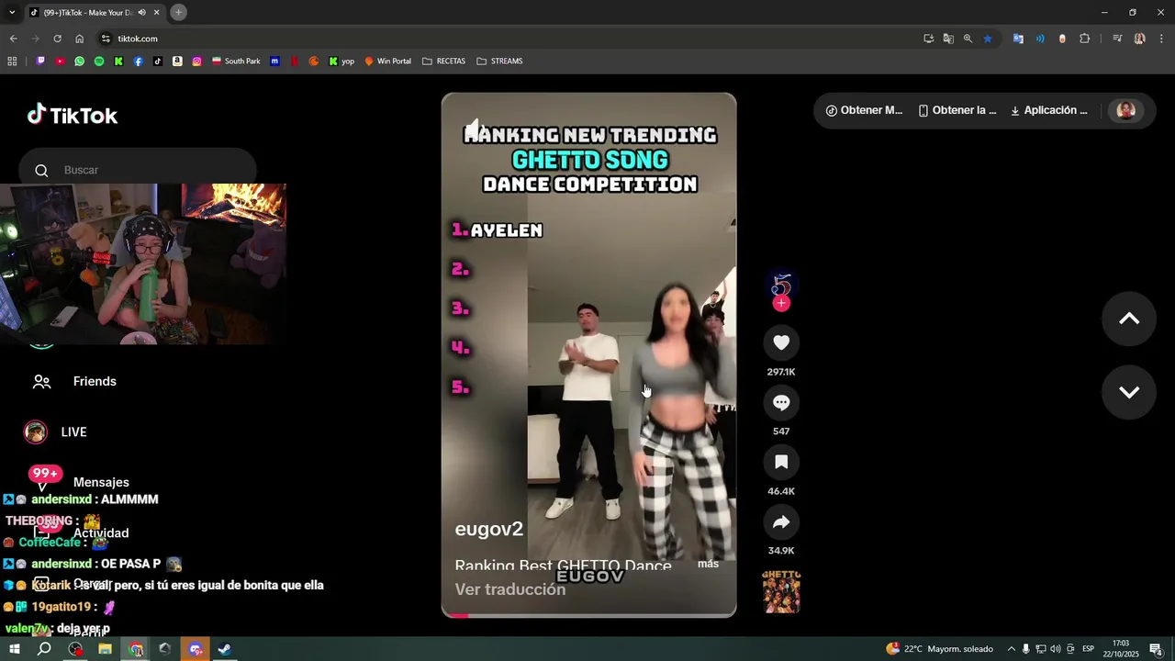The image size is (1175, 661).
Task: Open the Netflix bookmark
Action: [294, 62]
